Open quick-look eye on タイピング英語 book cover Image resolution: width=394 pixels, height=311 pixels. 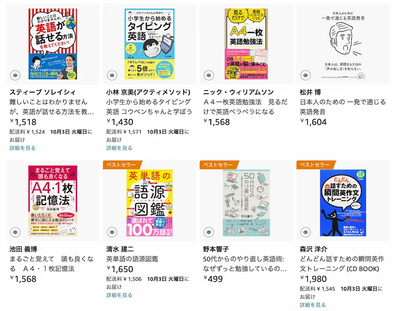112,75
